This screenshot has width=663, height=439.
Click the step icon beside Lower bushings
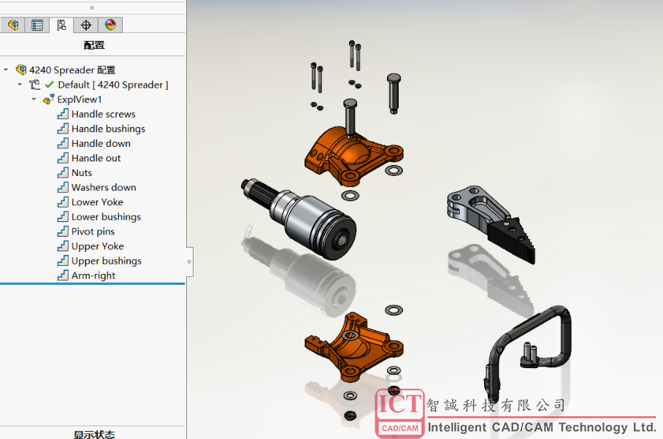click(x=63, y=216)
